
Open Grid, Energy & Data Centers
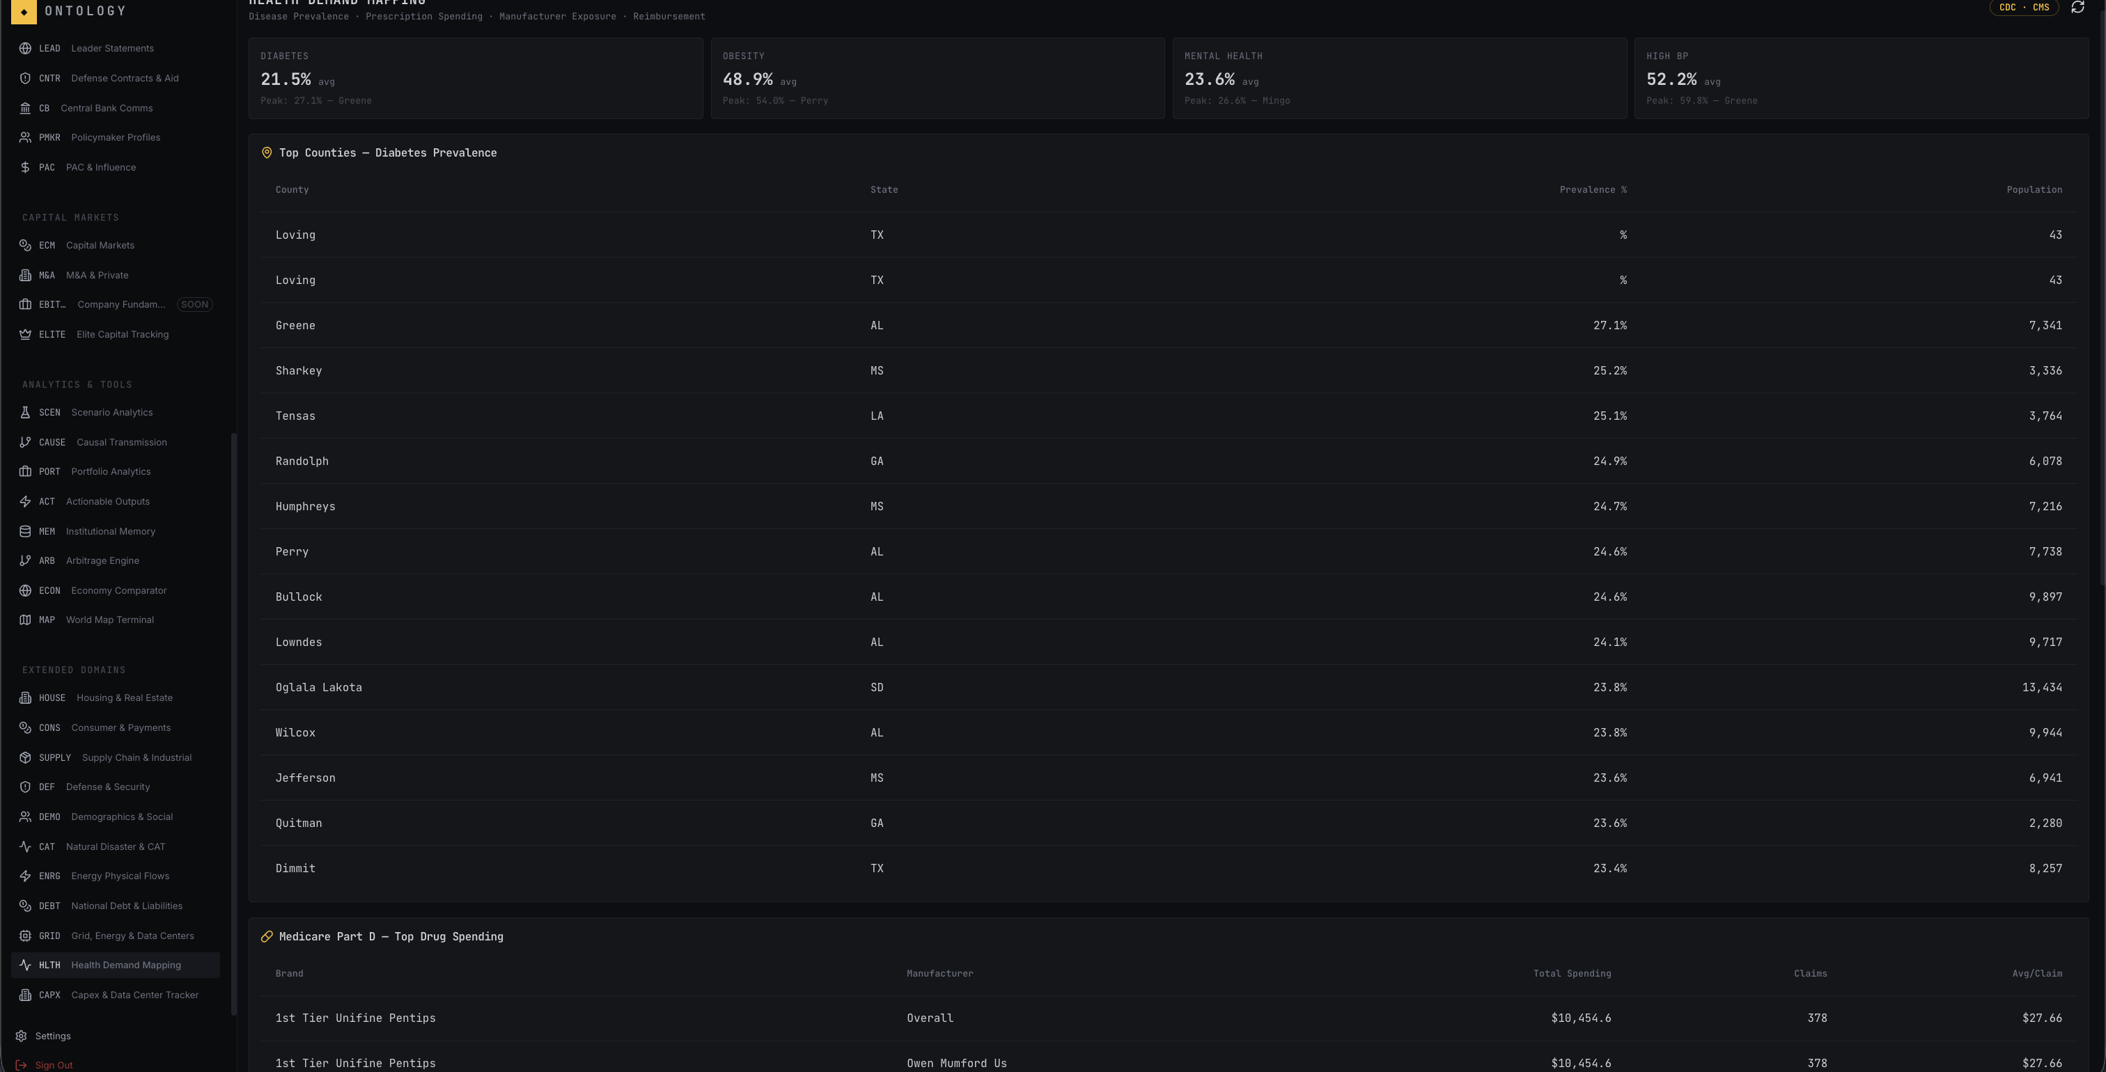132,936
